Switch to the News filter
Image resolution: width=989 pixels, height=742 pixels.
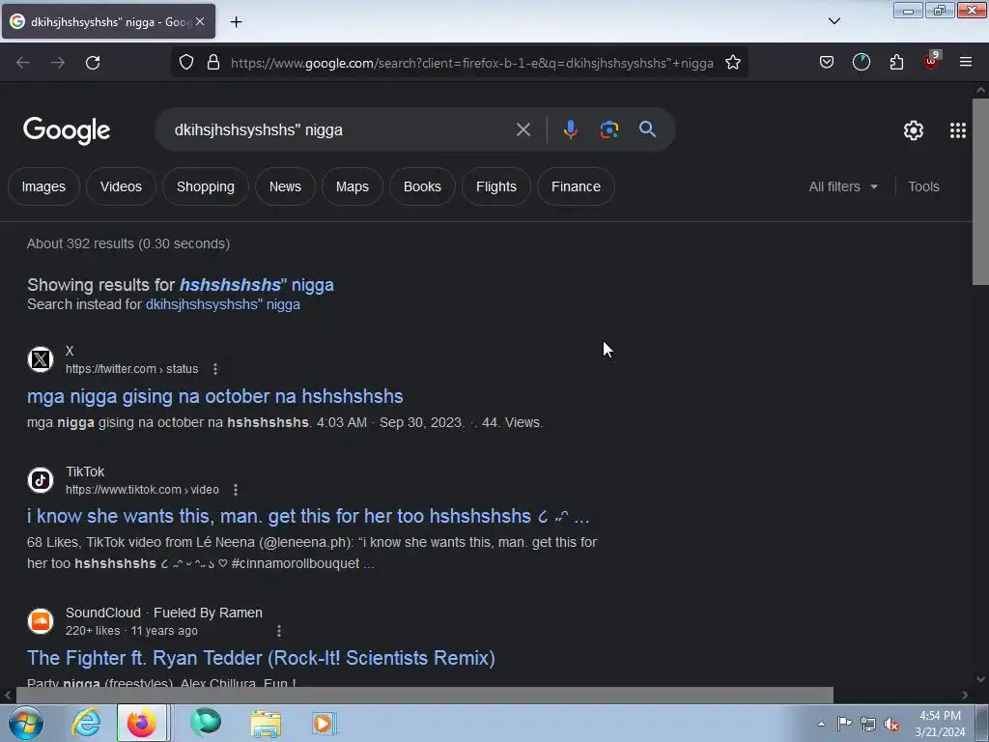point(285,186)
